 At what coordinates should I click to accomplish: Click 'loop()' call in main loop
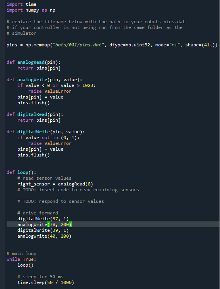pyautogui.click(x=26, y=265)
